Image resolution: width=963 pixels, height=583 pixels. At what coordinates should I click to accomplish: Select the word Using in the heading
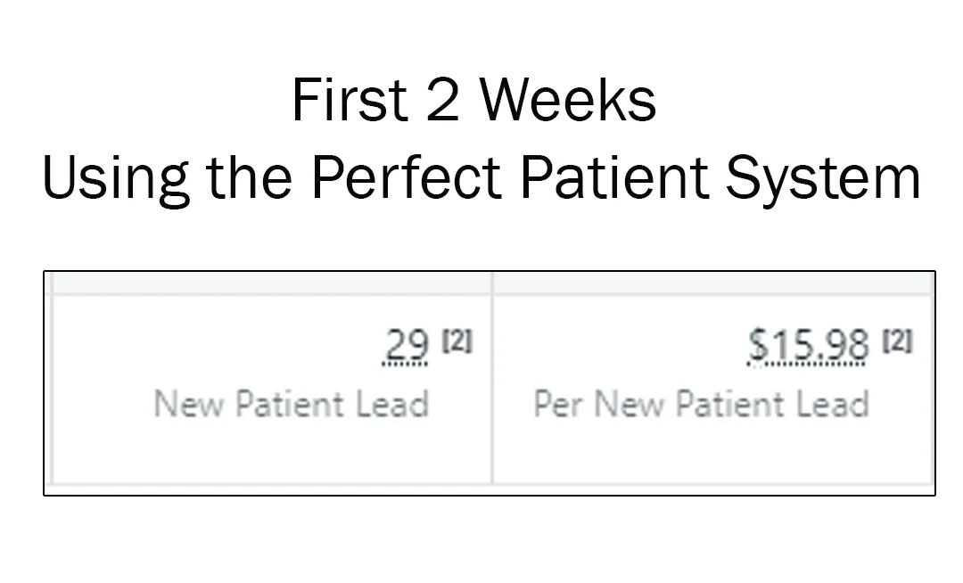coord(115,179)
